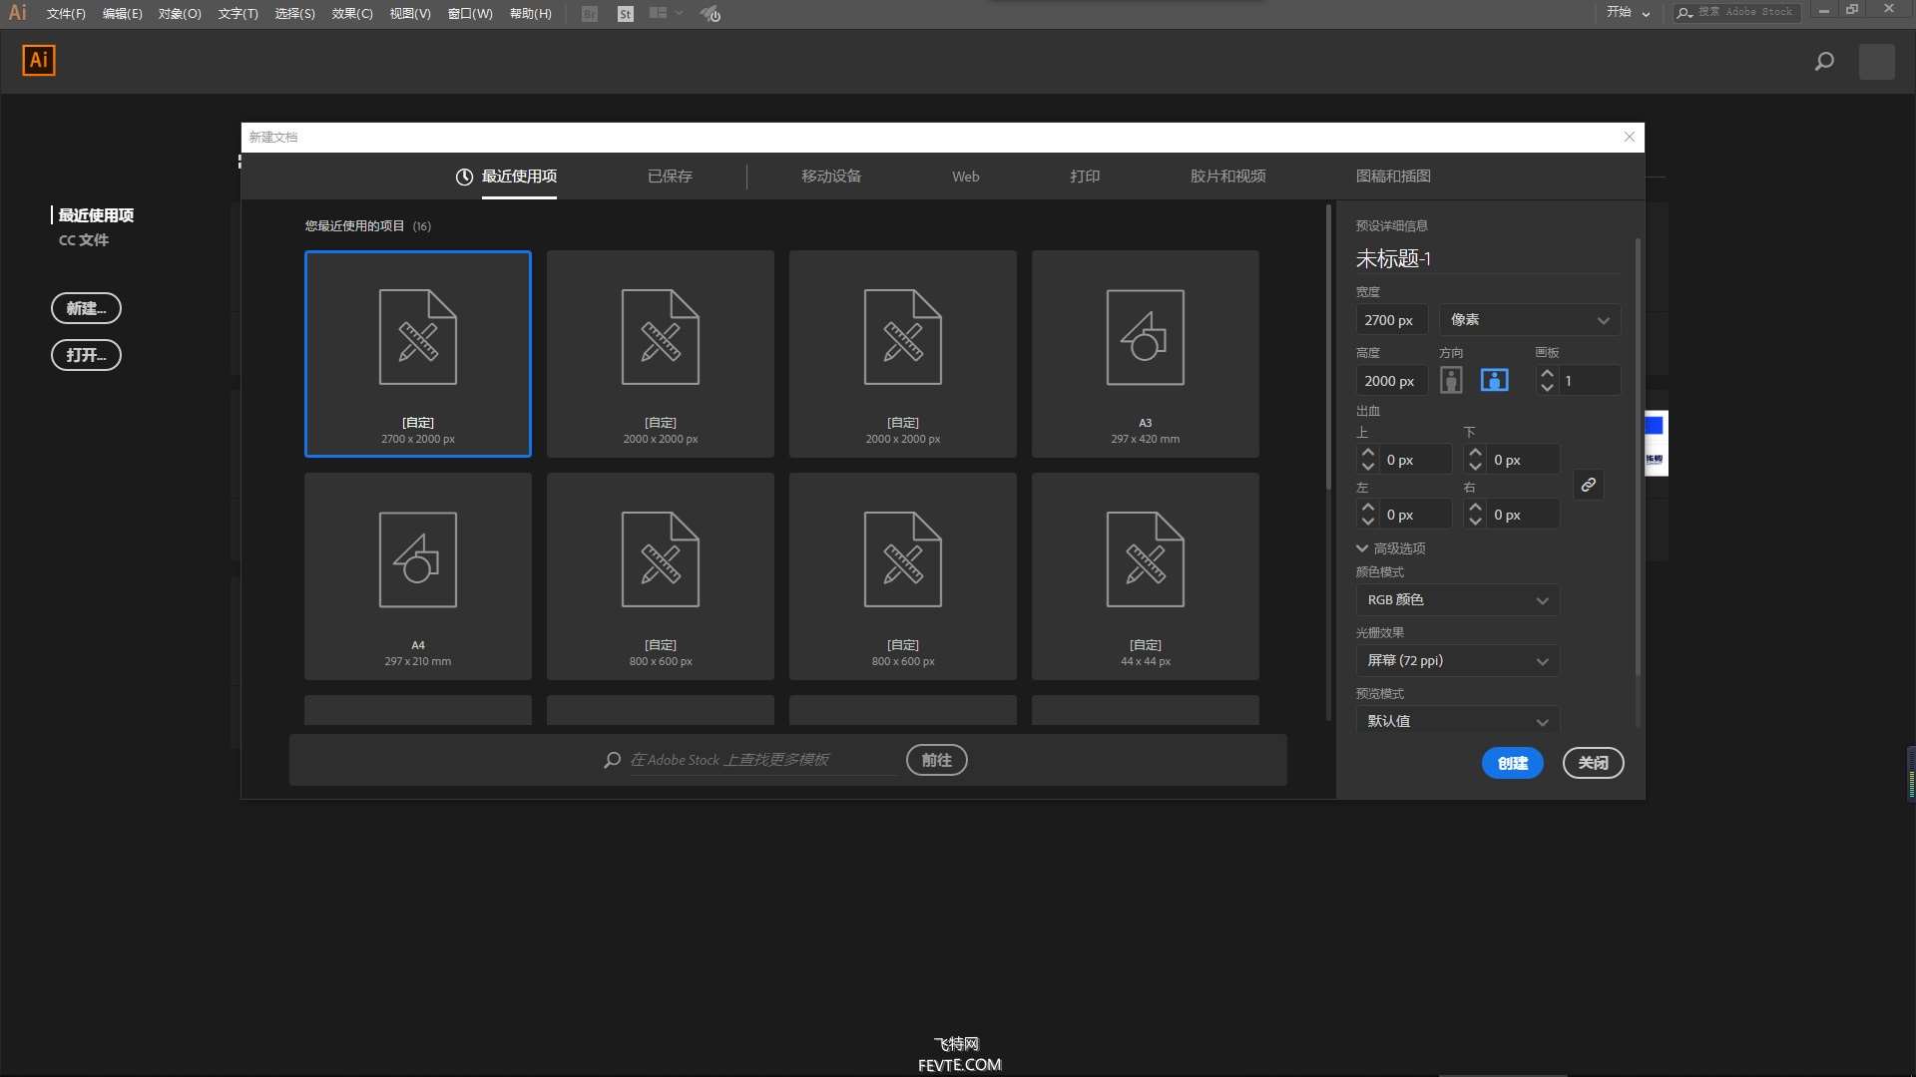1916x1077 pixels.
Task: Select landscape orientation icon
Action: (x=1494, y=380)
